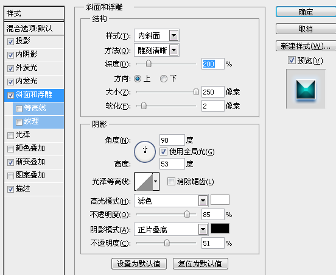Image resolution: width=336 pixels, height=275 pixels.
Task: Click the 大小 size slider handle
Action: (x=196, y=91)
